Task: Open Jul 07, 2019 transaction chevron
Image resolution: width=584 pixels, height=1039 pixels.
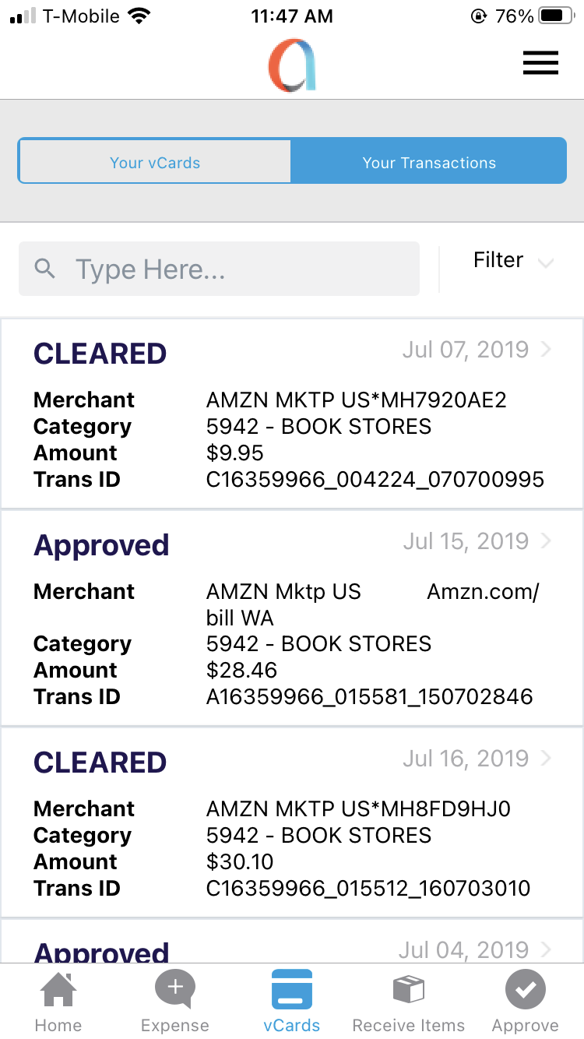Action: click(546, 350)
